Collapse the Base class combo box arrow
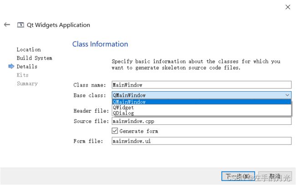The width and height of the screenshot is (296, 185). pyautogui.click(x=287, y=95)
